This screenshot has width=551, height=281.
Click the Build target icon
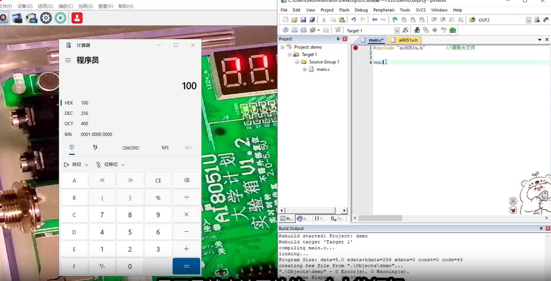294,30
